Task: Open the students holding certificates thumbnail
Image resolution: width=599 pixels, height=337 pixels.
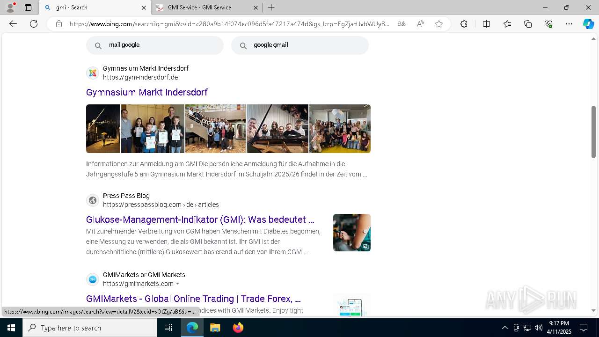Action: tap(153, 129)
